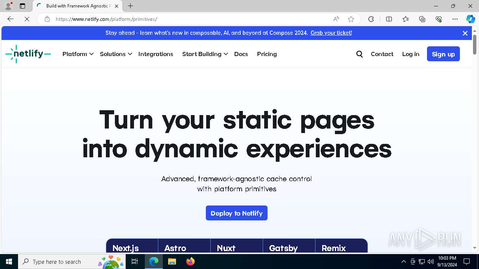Open a new tab with plus icon
479x269 pixels.
click(130, 6)
